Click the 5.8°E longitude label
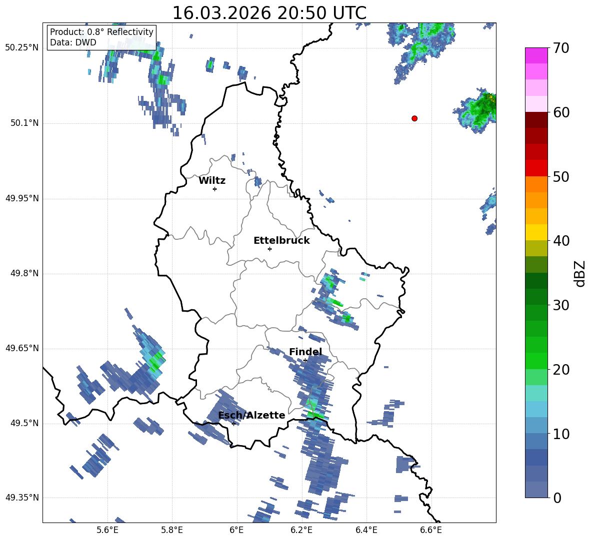 click(x=172, y=530)
